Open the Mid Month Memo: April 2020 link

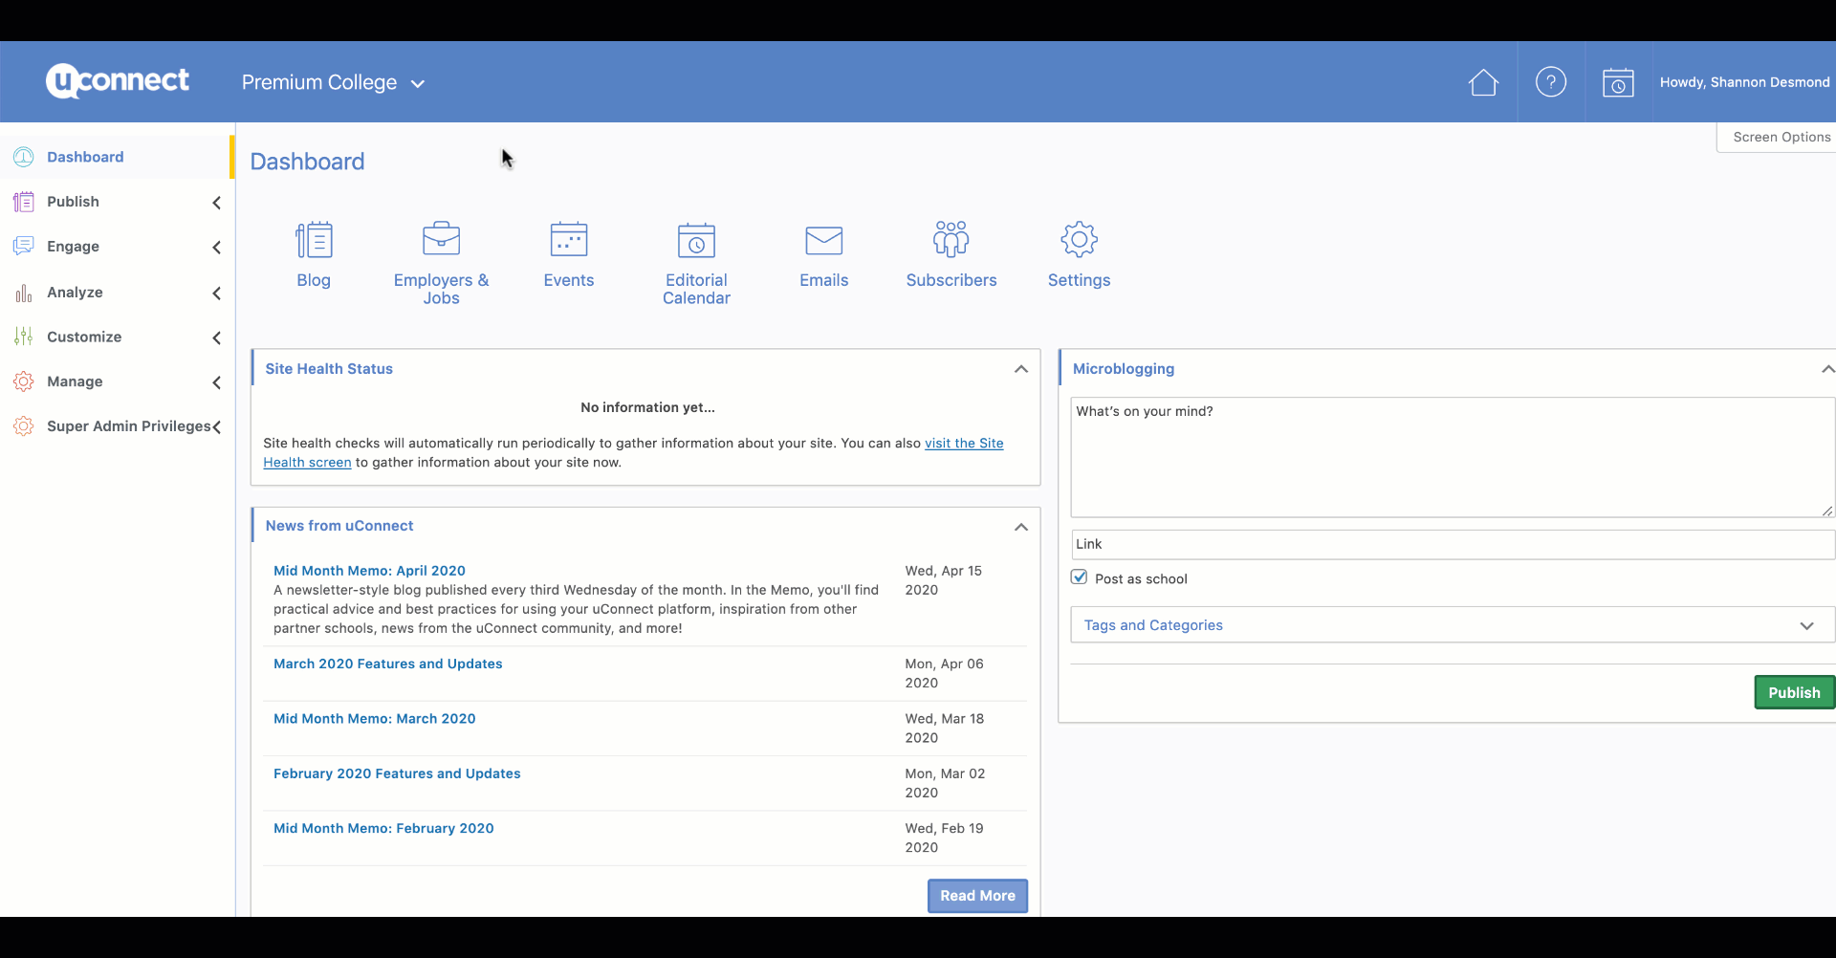pyautogui.click(x=369, y=571)
